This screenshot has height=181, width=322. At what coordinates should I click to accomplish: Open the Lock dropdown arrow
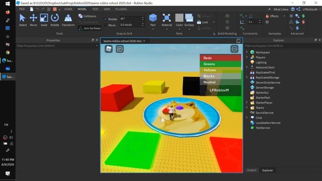(214, 22)
